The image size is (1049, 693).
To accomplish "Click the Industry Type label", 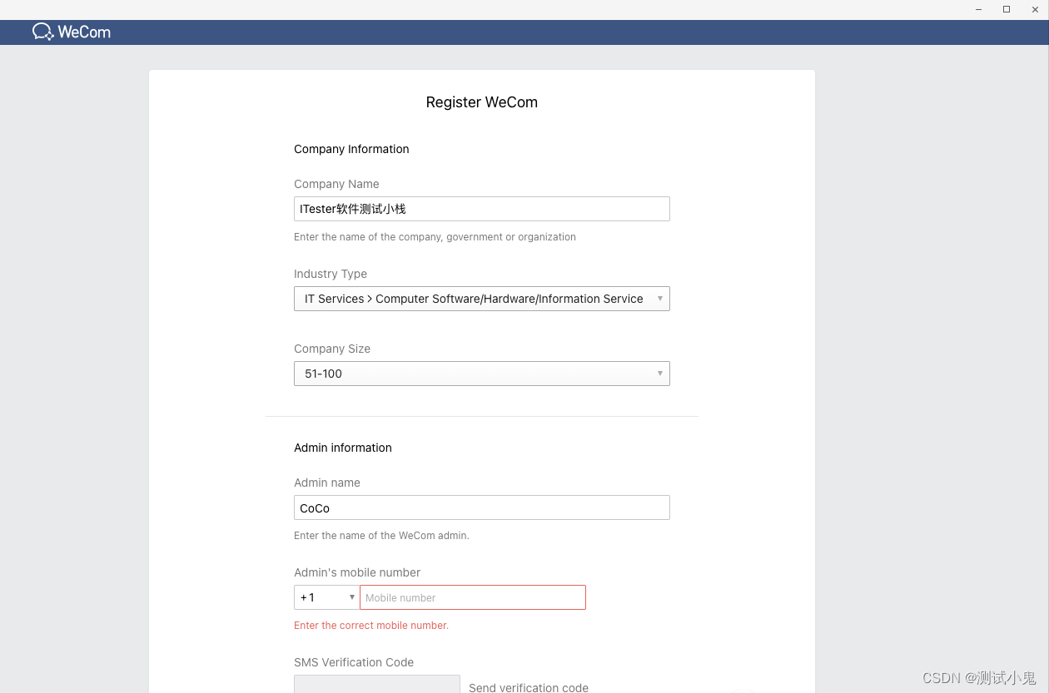I will 331,274.
